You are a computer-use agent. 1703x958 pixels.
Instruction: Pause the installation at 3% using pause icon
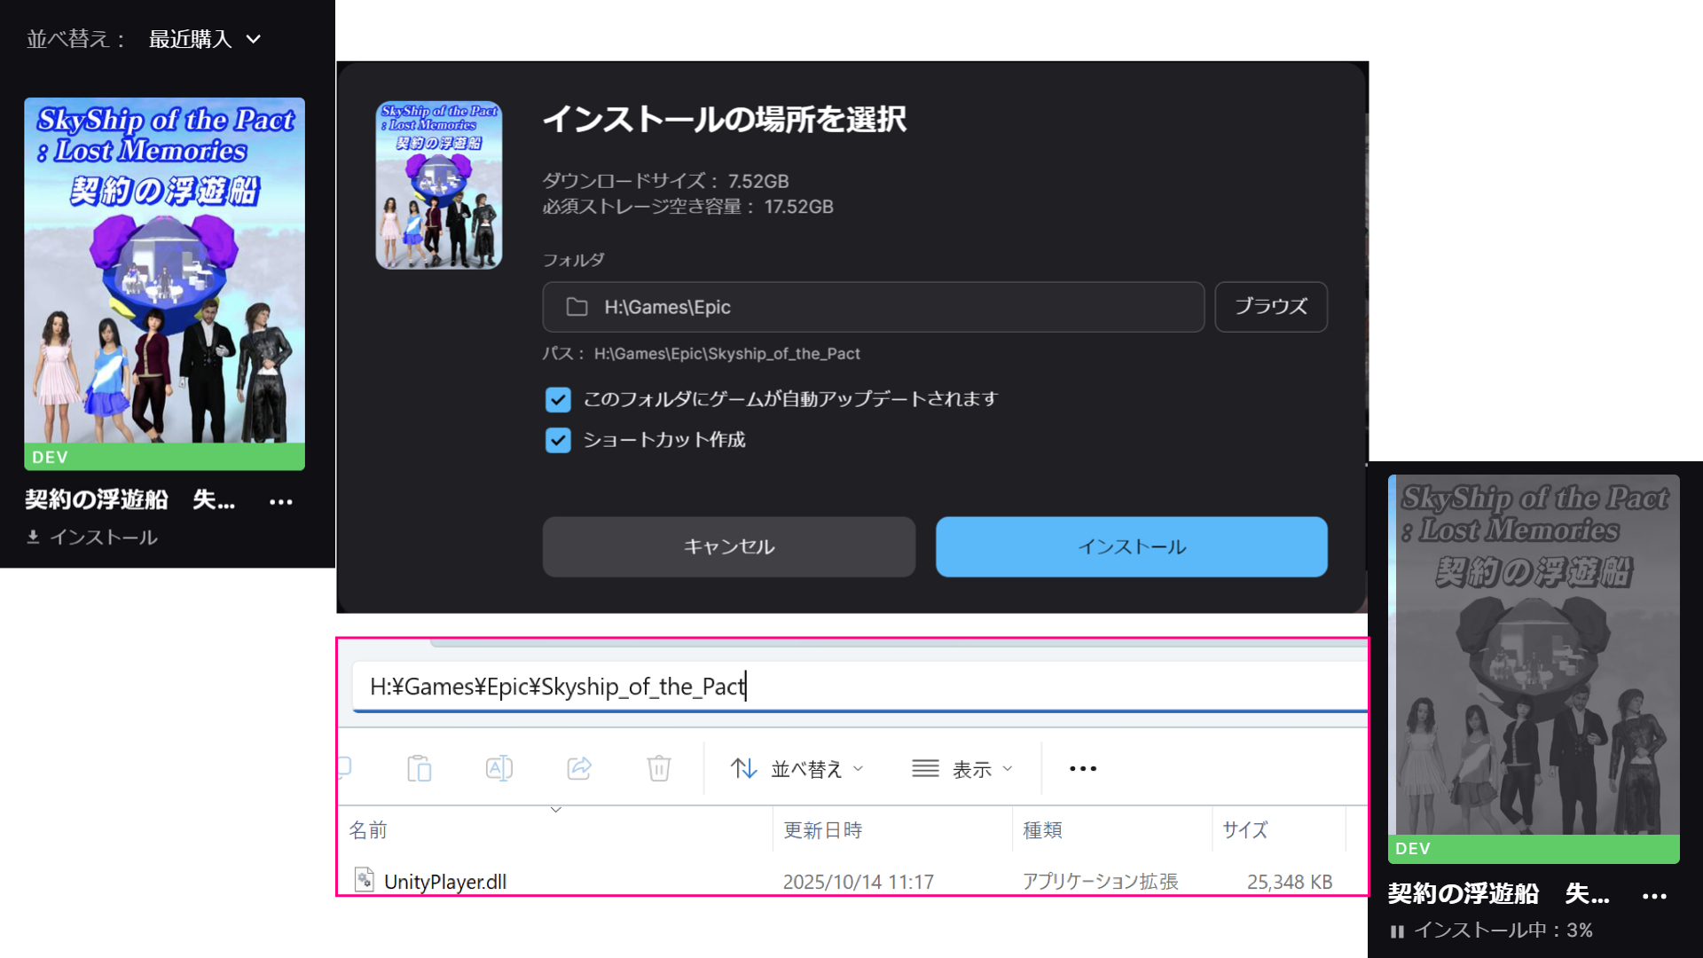pos(1397,931)
